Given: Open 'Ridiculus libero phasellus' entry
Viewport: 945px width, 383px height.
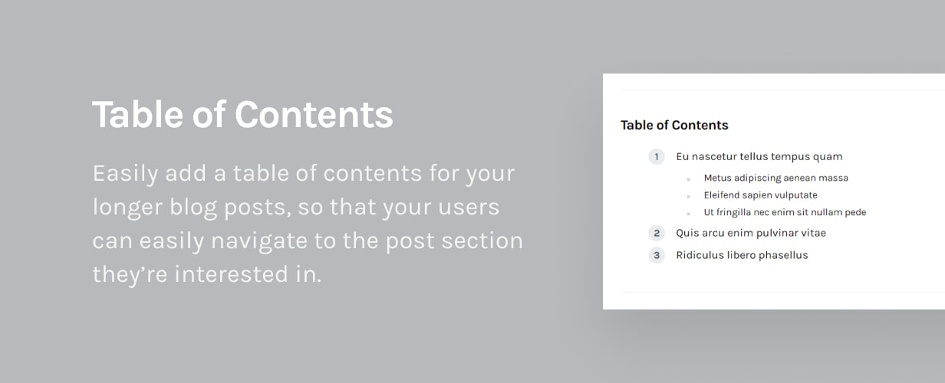Looking at the screenshot, I should pos(742,255).
